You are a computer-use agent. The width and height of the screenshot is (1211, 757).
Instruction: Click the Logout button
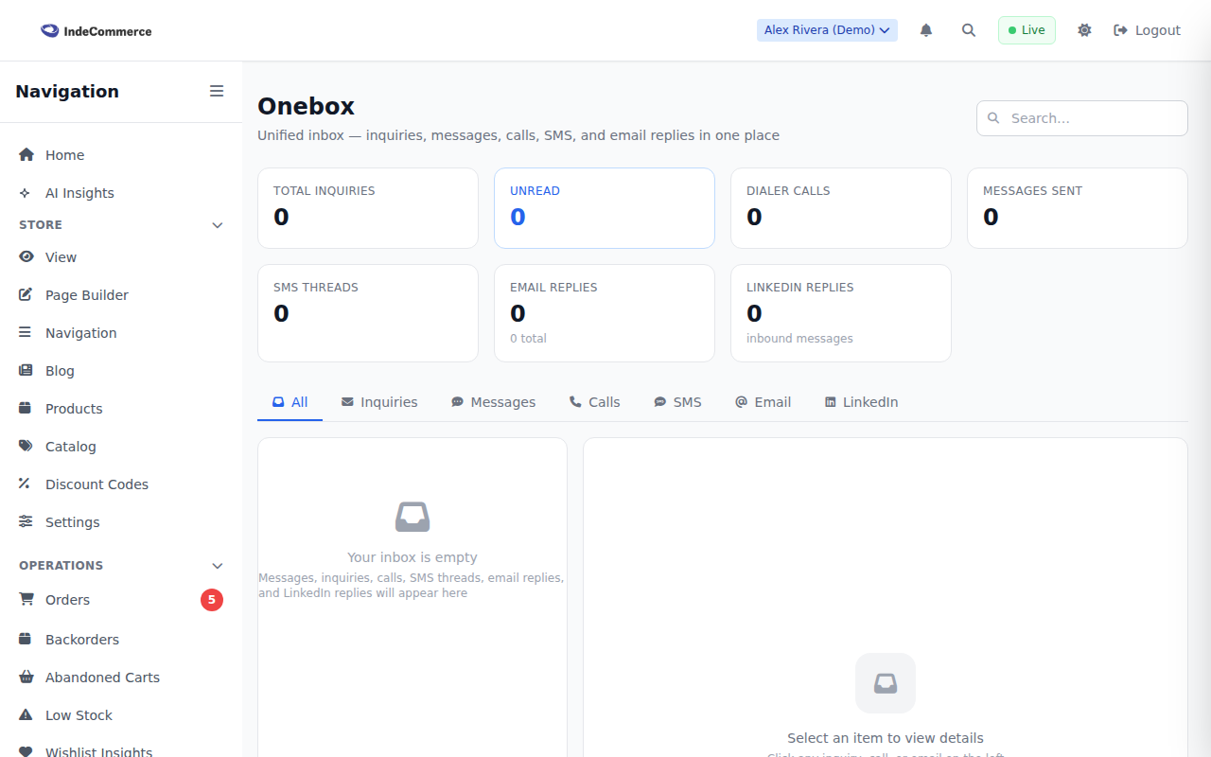tap(1147, 30)
